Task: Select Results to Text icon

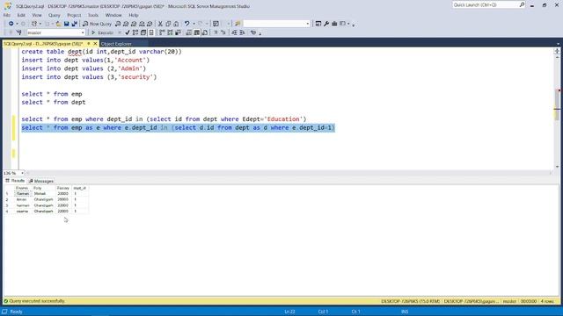Action: click(x=189, y=32)
